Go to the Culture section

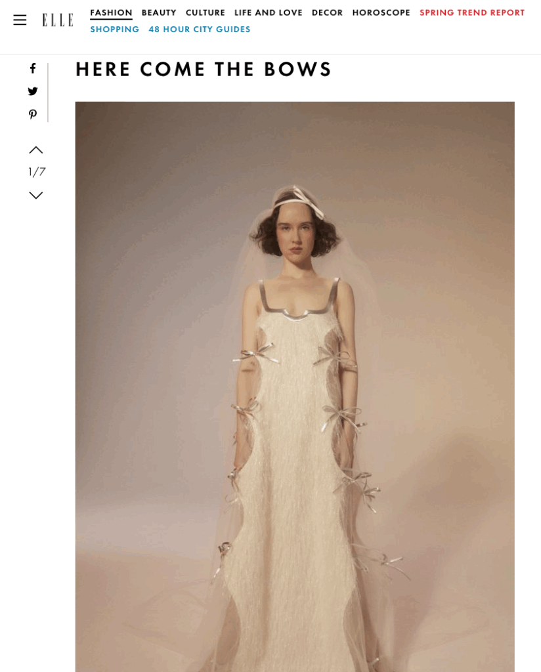206,13
